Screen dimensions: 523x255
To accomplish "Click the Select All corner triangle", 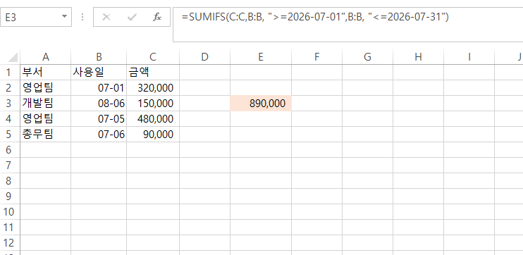I will pyautogui.click(x=13, y=57).
